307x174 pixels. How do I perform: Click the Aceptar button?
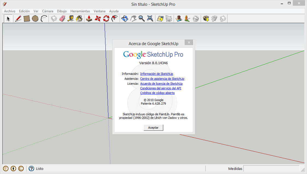tap(153, 128)
